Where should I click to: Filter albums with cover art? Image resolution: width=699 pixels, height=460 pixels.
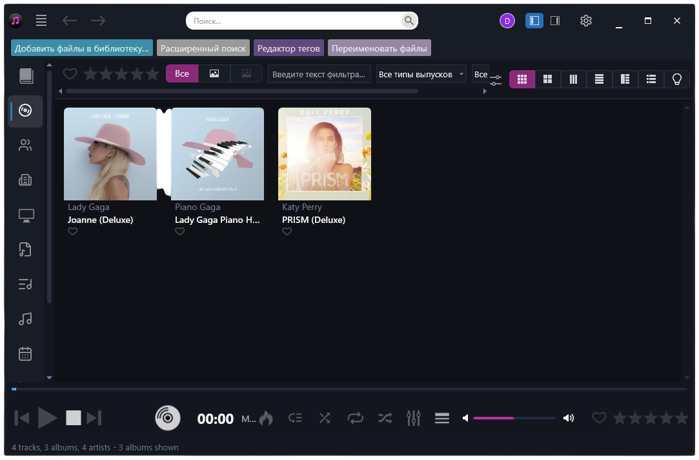[x=214, y=74]
